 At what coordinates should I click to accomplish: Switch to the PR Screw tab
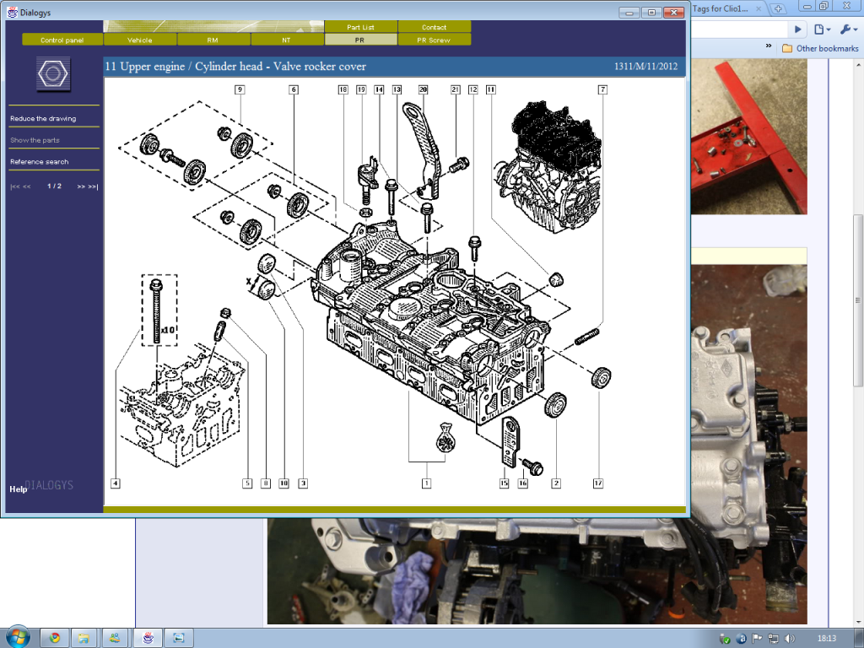pyautogui.click(x=435, y=40)
